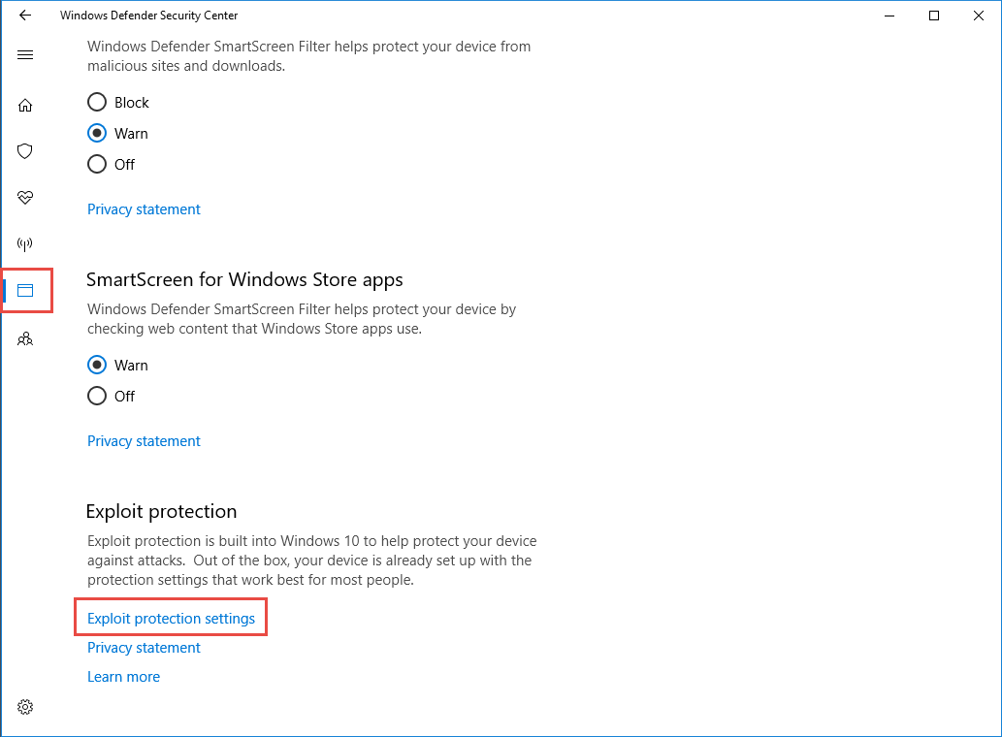Open Virus & threat protection shield icon
This screenshot has height=737, width=1002.
(25, 151)
